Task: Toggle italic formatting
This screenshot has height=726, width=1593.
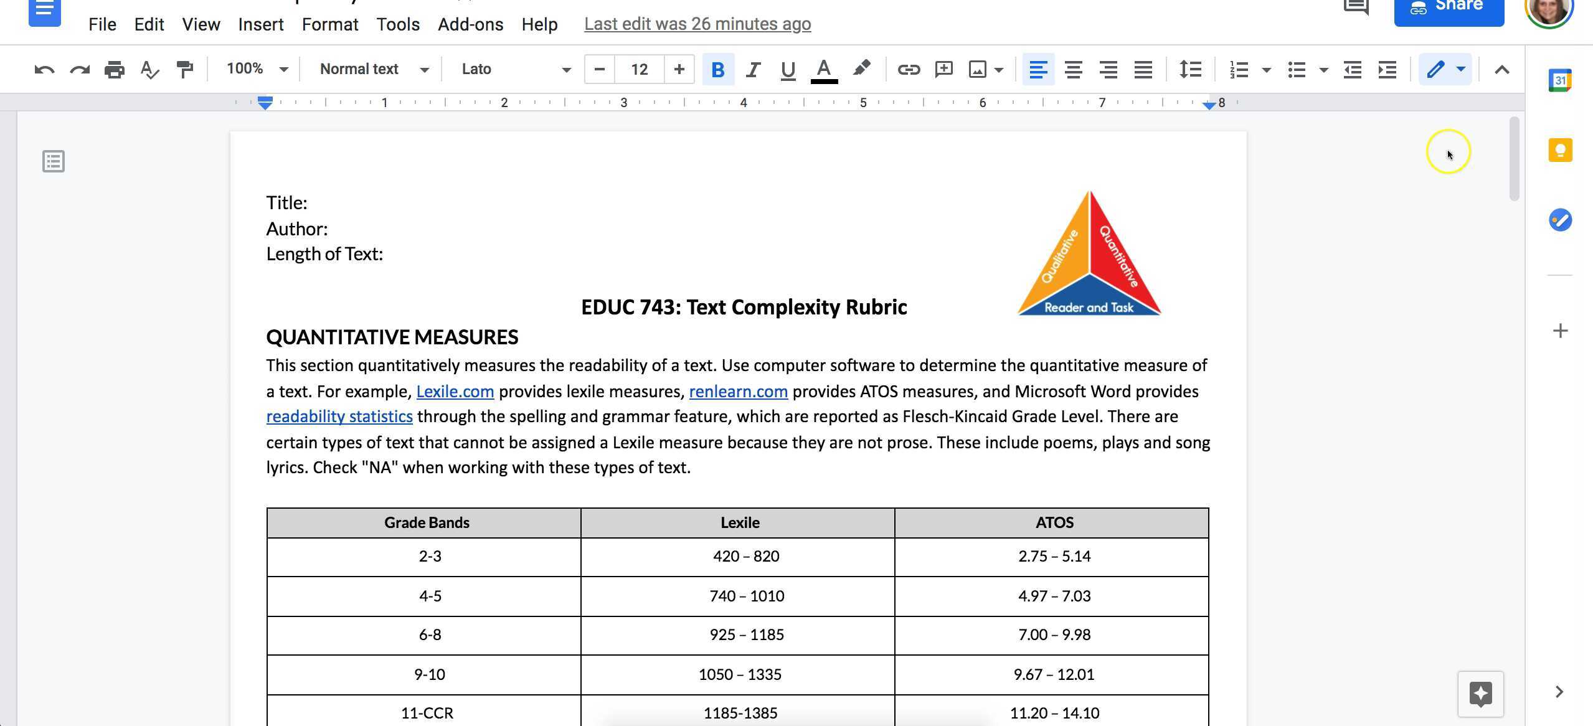Action: 752,69
